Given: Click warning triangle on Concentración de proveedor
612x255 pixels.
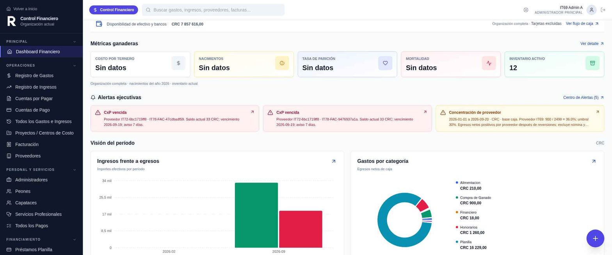Looking at the screenshot, I should [x=443, y=112].
